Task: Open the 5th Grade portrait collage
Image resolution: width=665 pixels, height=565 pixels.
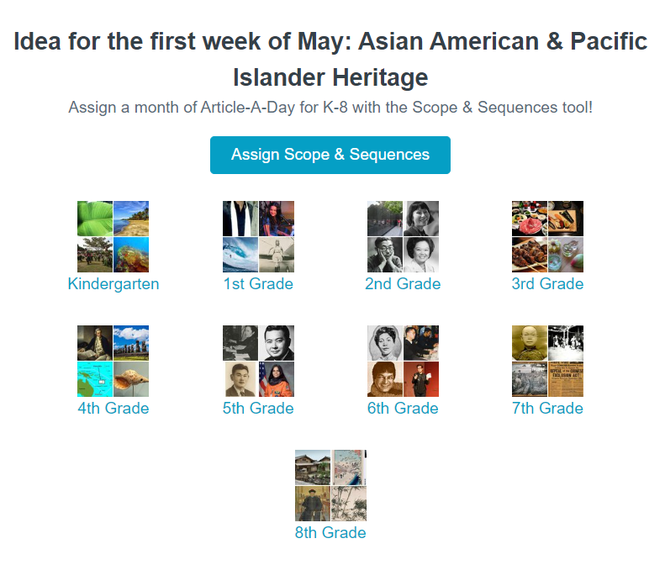Action: pos(258,361)
